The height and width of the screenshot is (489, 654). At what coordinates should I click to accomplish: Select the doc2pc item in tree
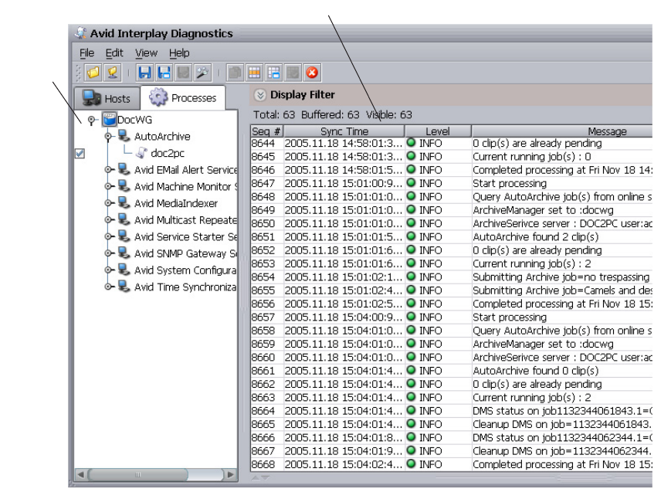[x=167, y=153]
